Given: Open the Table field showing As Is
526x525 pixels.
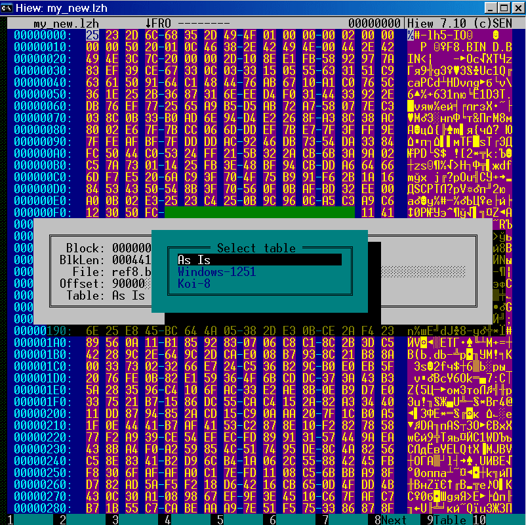Looking at the screenshot, I should tap(129, 295).
